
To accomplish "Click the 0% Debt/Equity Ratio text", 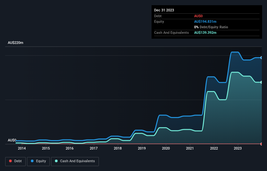I will click(211, 27).
